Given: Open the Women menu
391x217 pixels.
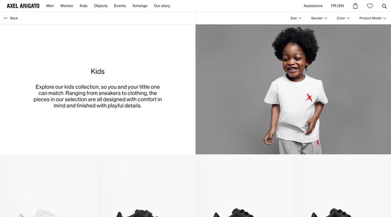Looking at the screenshot, I should pyautogui.click(x=67, y=6).
